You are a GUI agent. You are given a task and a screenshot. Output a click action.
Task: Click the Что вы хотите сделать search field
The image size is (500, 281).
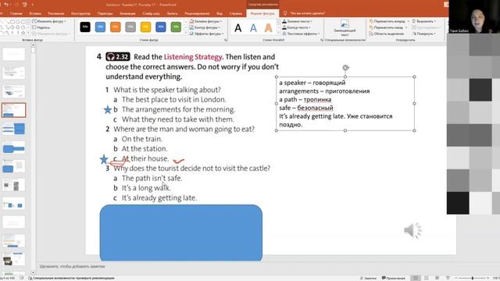pos(307,13)
